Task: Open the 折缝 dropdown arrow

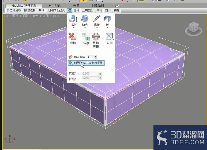Action: pyautogui.click(x=79, y=79)
